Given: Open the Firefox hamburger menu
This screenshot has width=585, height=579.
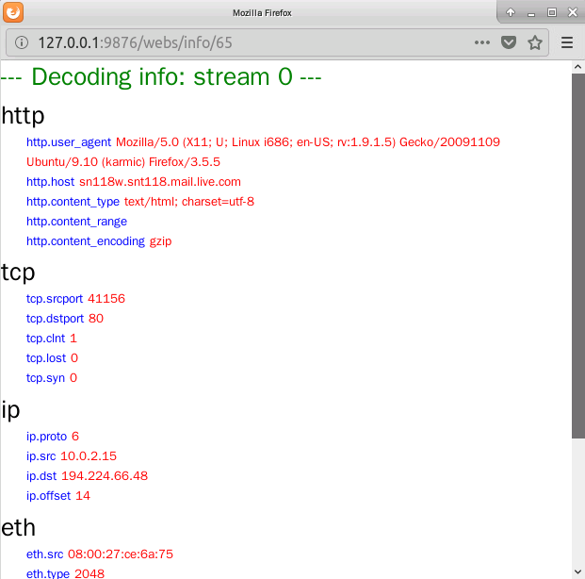Looking at the screenshot, I should point(567,42).
